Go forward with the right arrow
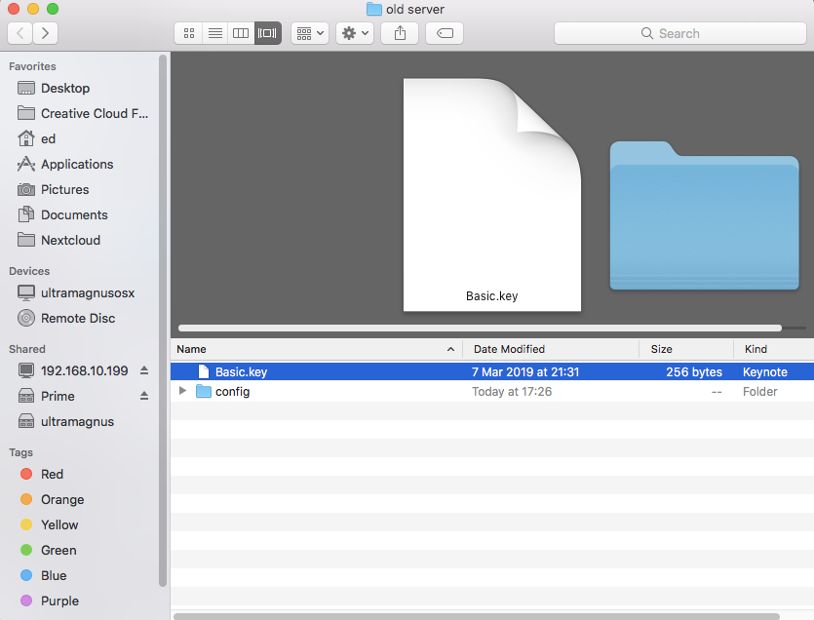The image size is (814, 620). tap(45, 33)
